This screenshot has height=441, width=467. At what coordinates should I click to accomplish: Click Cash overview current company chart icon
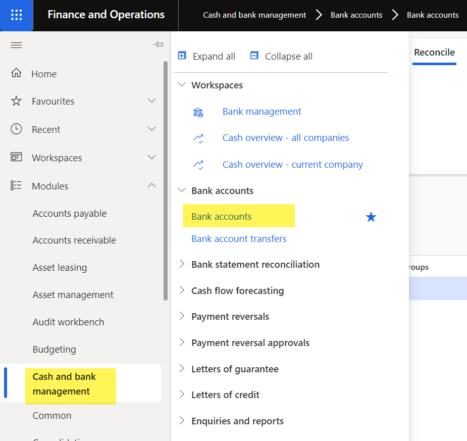(198, 165)
